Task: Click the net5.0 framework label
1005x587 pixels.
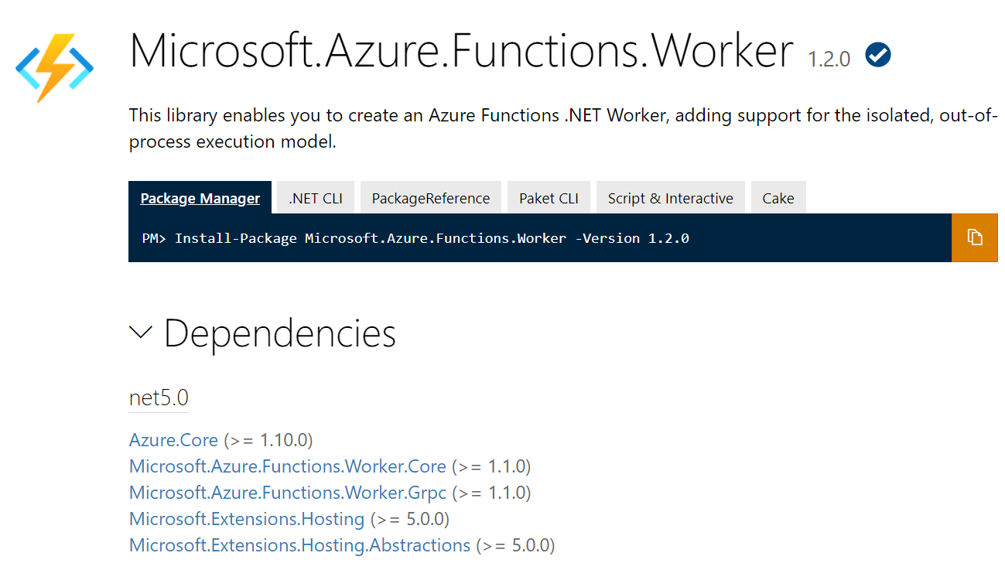Action: (x=159, y=398)
